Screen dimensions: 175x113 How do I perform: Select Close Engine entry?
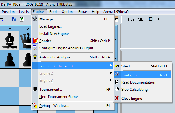coord(143,99)
